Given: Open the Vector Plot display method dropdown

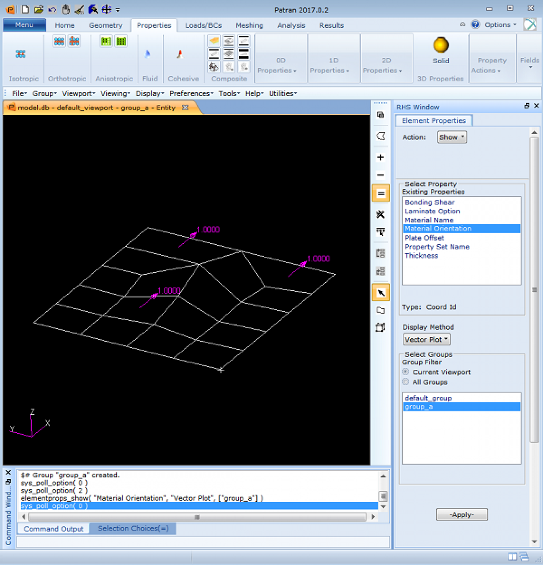Looking at the screenshot, I should coord(426,339).
